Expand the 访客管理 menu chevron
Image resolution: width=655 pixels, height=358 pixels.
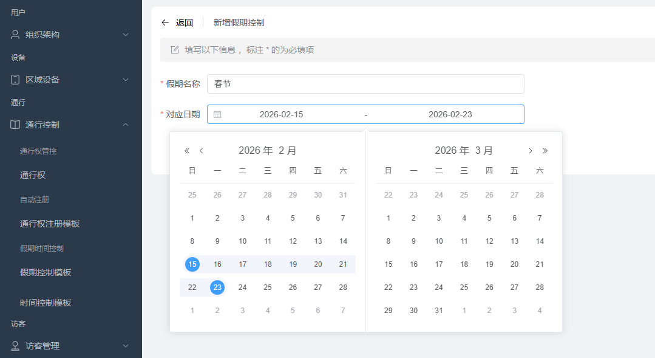tap(126, 346)
